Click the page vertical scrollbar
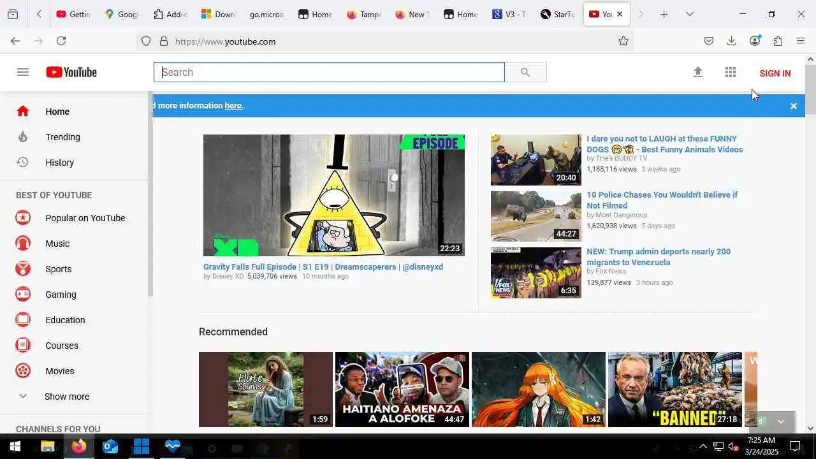 click(x=810, y=89)
